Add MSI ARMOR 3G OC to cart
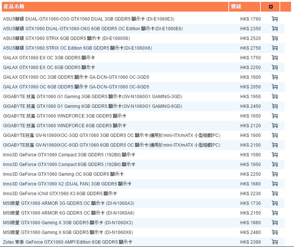This screenshot has width=294, height=247. 275,203
